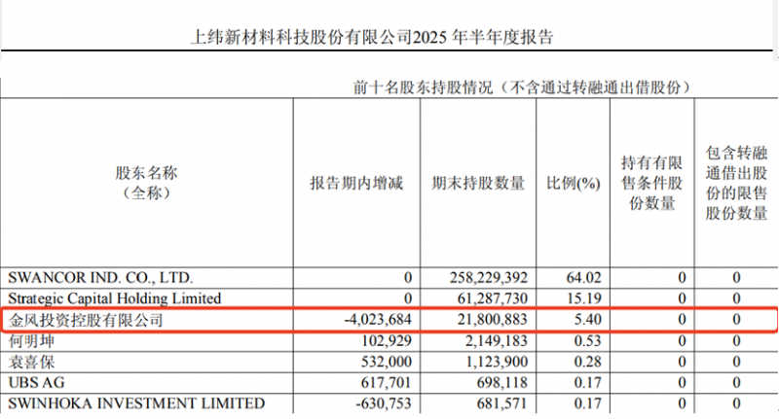Click the percentage 15.19
The image size is (779, 419).
583,298
